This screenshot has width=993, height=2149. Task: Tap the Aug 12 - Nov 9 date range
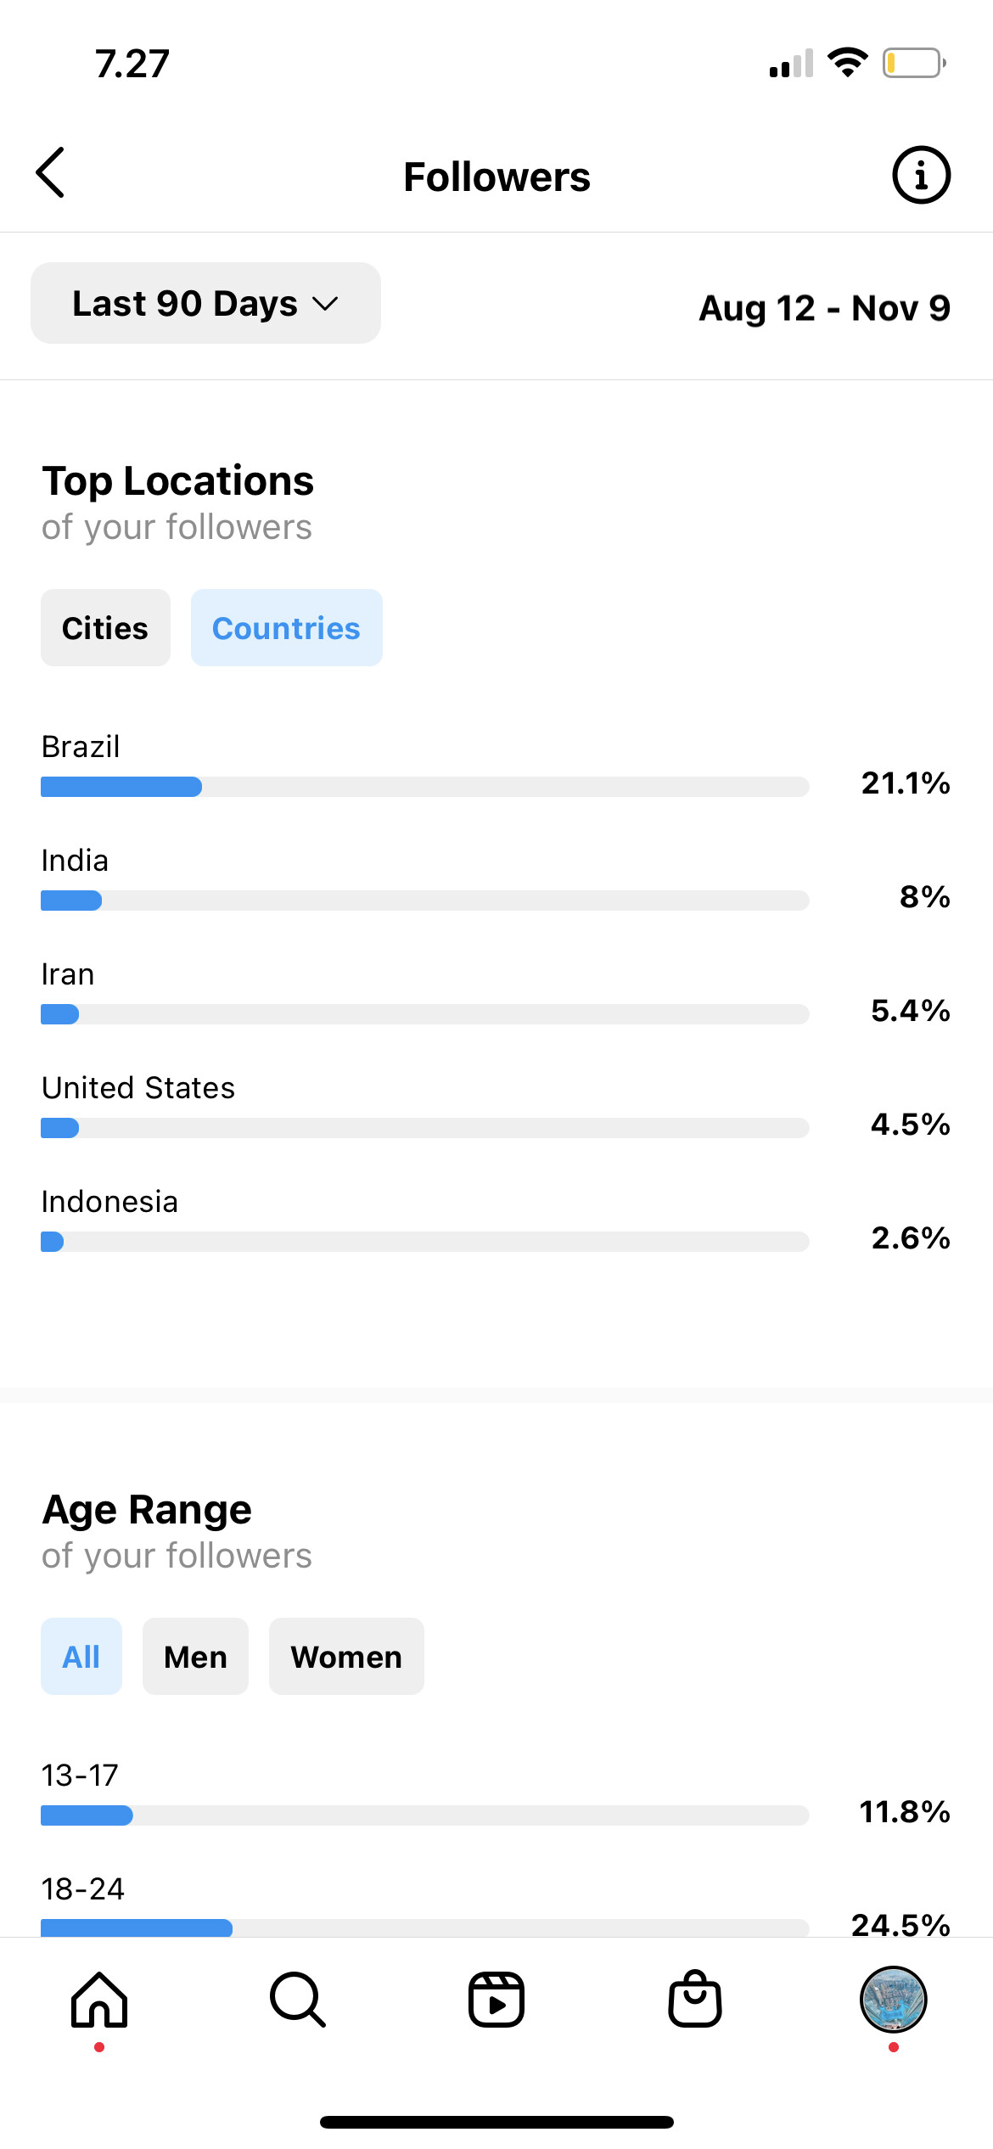coord(824,308)
